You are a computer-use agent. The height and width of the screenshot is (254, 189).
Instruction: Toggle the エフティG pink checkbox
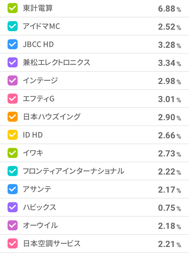coord(13,99)
